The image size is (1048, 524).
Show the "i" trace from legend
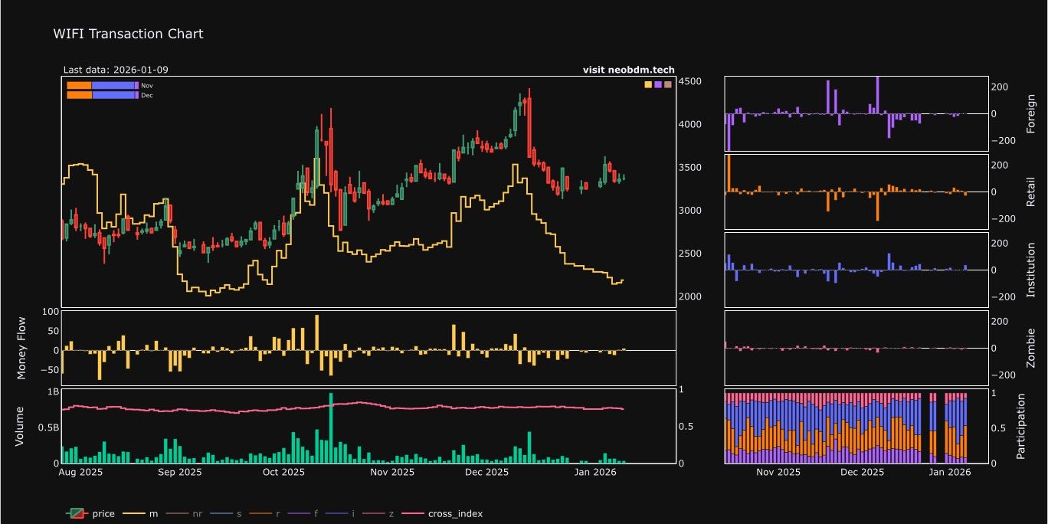click(353, 513)
